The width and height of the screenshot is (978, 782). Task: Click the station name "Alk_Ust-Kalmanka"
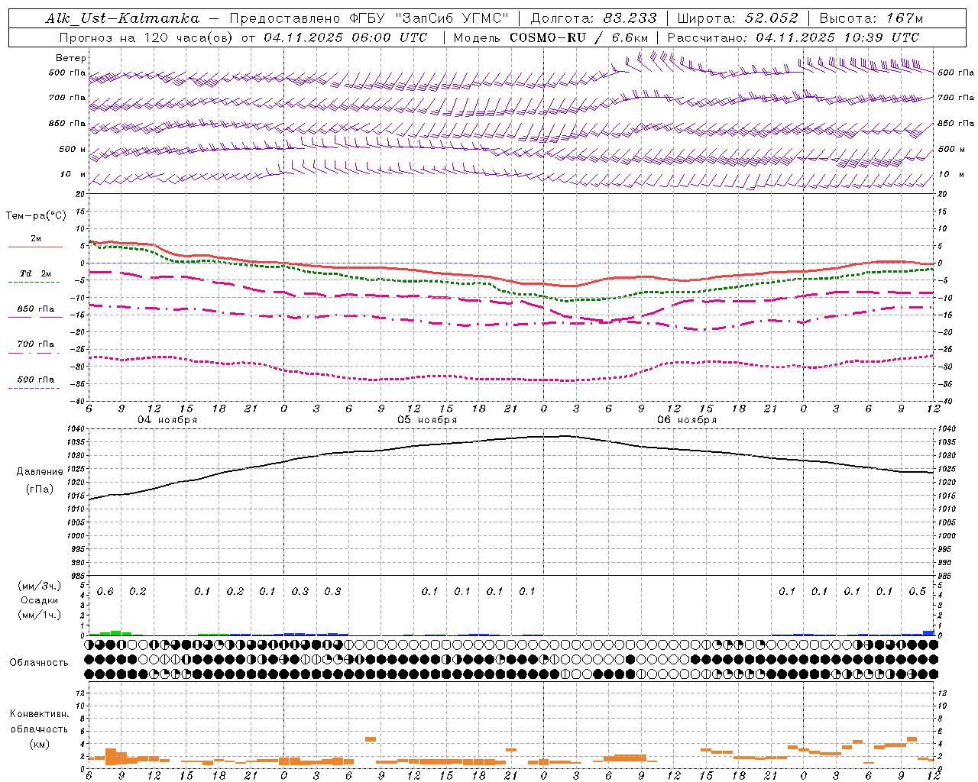[122, 18]
